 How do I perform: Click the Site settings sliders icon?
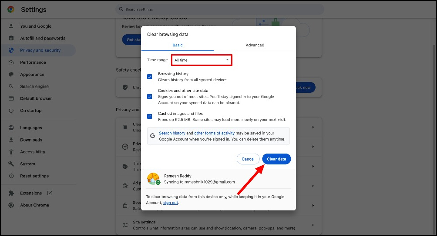tap(125, 225)
